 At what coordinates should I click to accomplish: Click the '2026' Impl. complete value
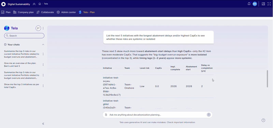(x=173, y=86)
